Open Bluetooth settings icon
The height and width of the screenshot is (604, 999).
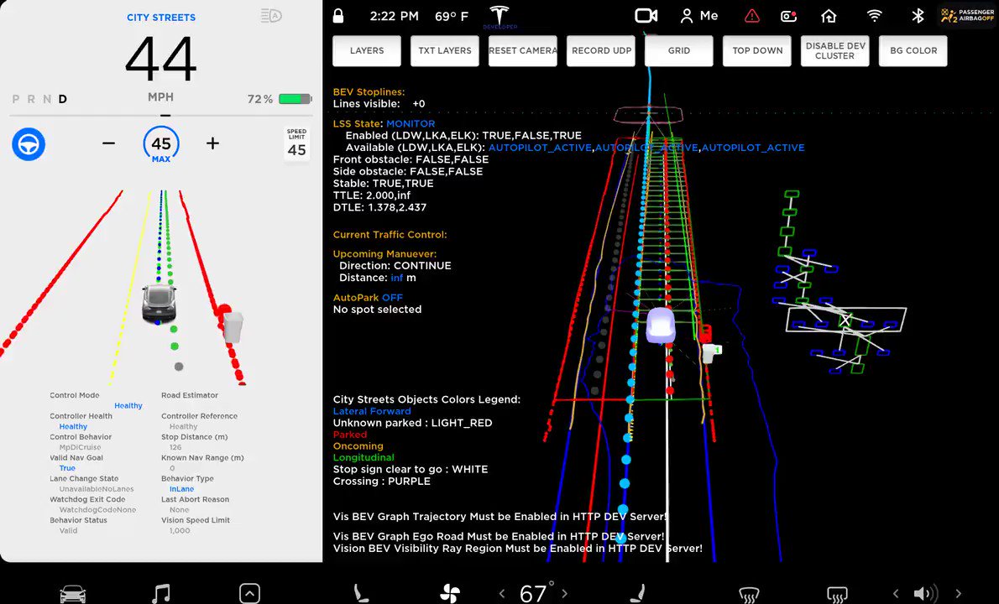tap(918, 16)
